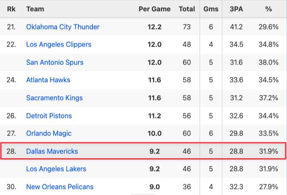Go to the Sacramento Kings link
This screenshot has height=195, width=287.
tap(54, 98)
